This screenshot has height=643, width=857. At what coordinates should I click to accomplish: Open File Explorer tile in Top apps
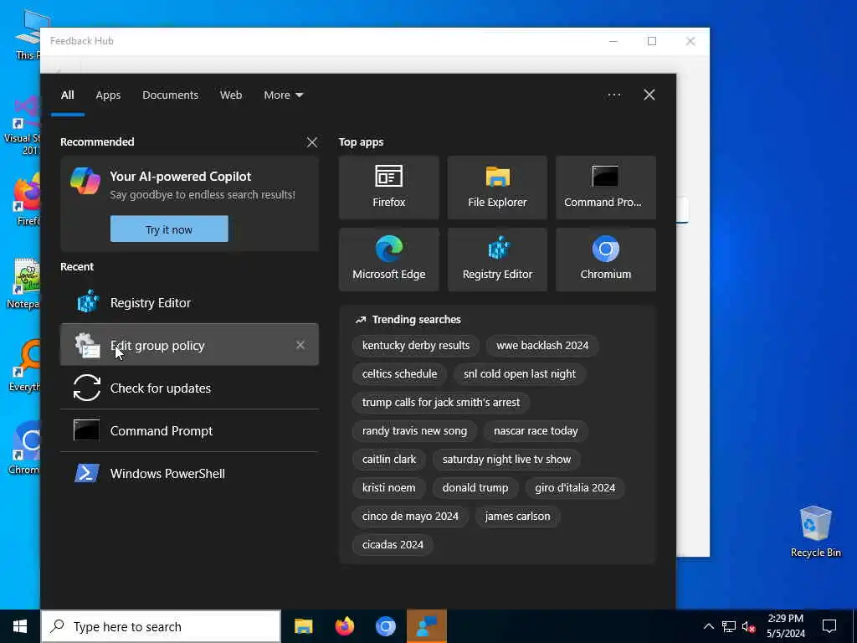coord(497,188)
